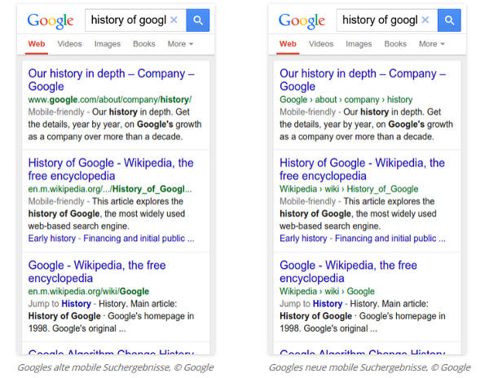Click the Google logo in old results screenshot
489x378 pixels.
(51, 21)
